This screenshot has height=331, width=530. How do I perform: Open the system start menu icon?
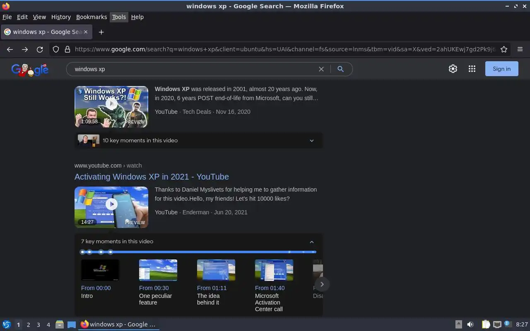pos(6,324)
